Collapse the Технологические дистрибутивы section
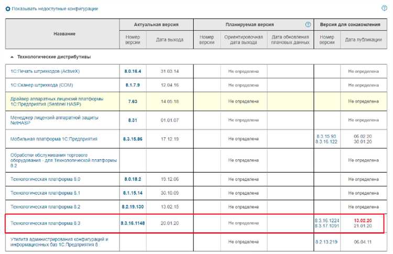This screenshot has width=393, height=254. 12,57
